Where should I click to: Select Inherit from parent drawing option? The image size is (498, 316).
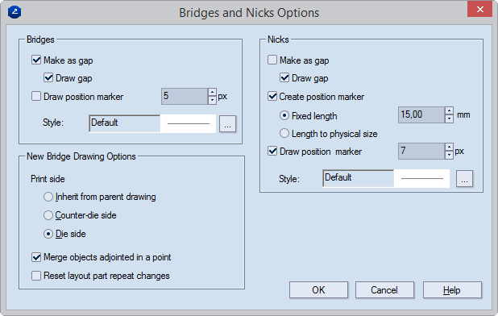coord(48,197)
